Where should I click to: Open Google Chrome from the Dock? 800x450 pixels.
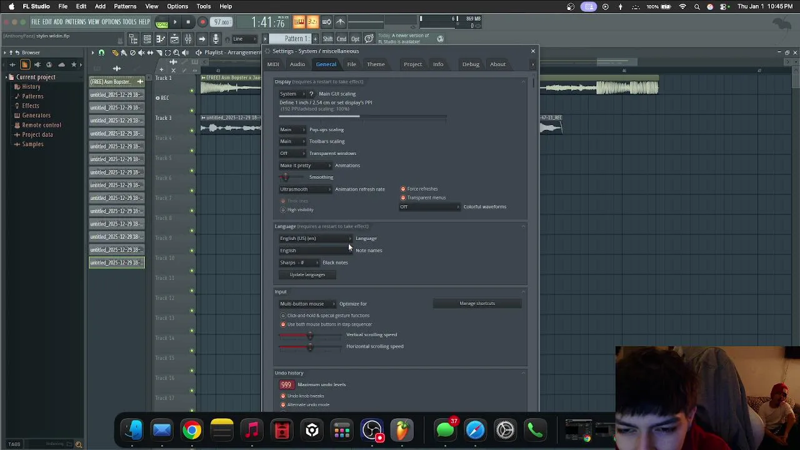192,430
